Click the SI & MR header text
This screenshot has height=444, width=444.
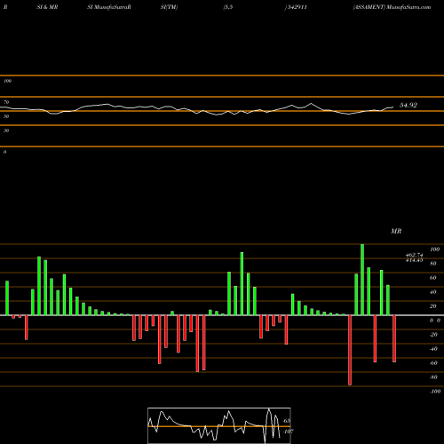tap(47, 7)
